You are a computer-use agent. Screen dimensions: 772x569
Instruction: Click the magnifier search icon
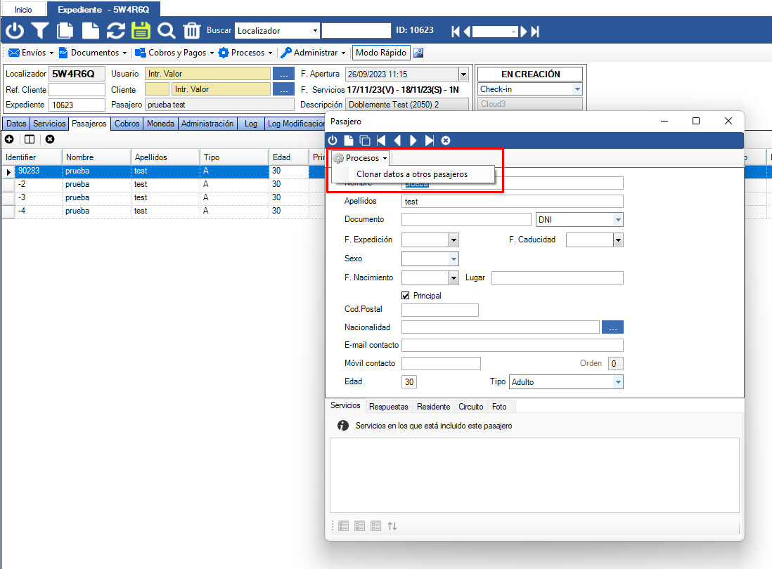167,30
